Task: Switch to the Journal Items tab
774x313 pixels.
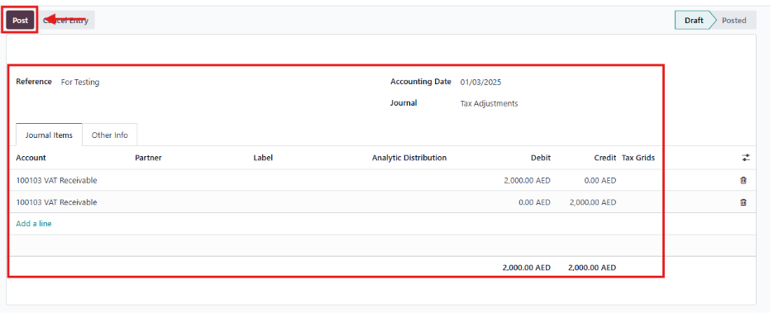Action: click(49, 135)
